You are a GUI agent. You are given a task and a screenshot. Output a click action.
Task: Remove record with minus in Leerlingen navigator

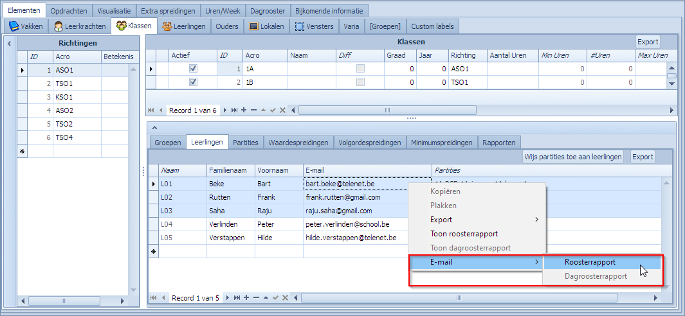[257, 297]
